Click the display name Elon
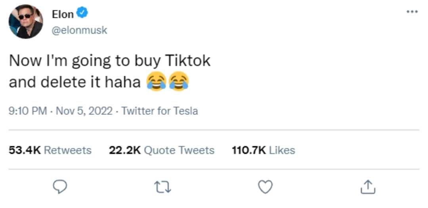Viewport: 428px width, 208px height. pos(63,14)
